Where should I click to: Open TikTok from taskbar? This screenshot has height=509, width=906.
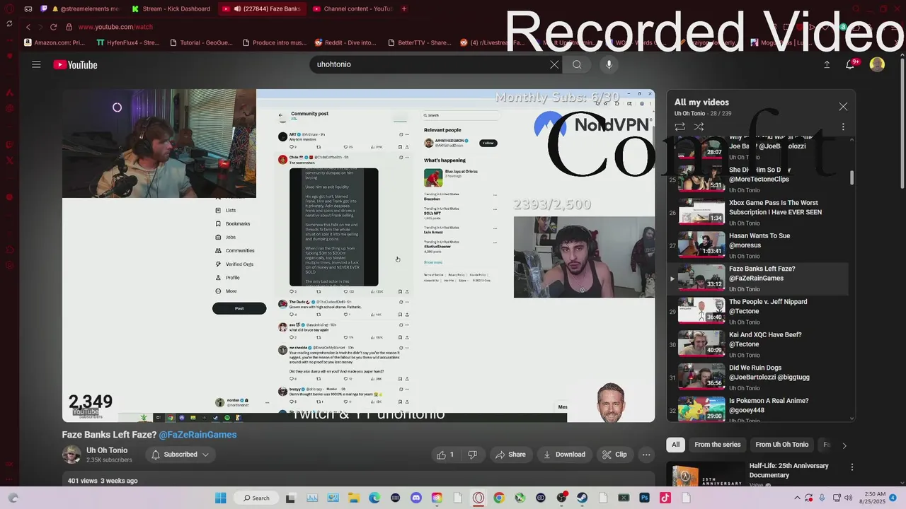click(665, 498)
